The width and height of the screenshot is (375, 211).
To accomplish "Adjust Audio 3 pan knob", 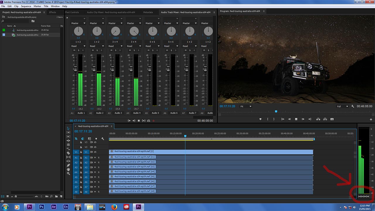I will (x=115, y=31).
